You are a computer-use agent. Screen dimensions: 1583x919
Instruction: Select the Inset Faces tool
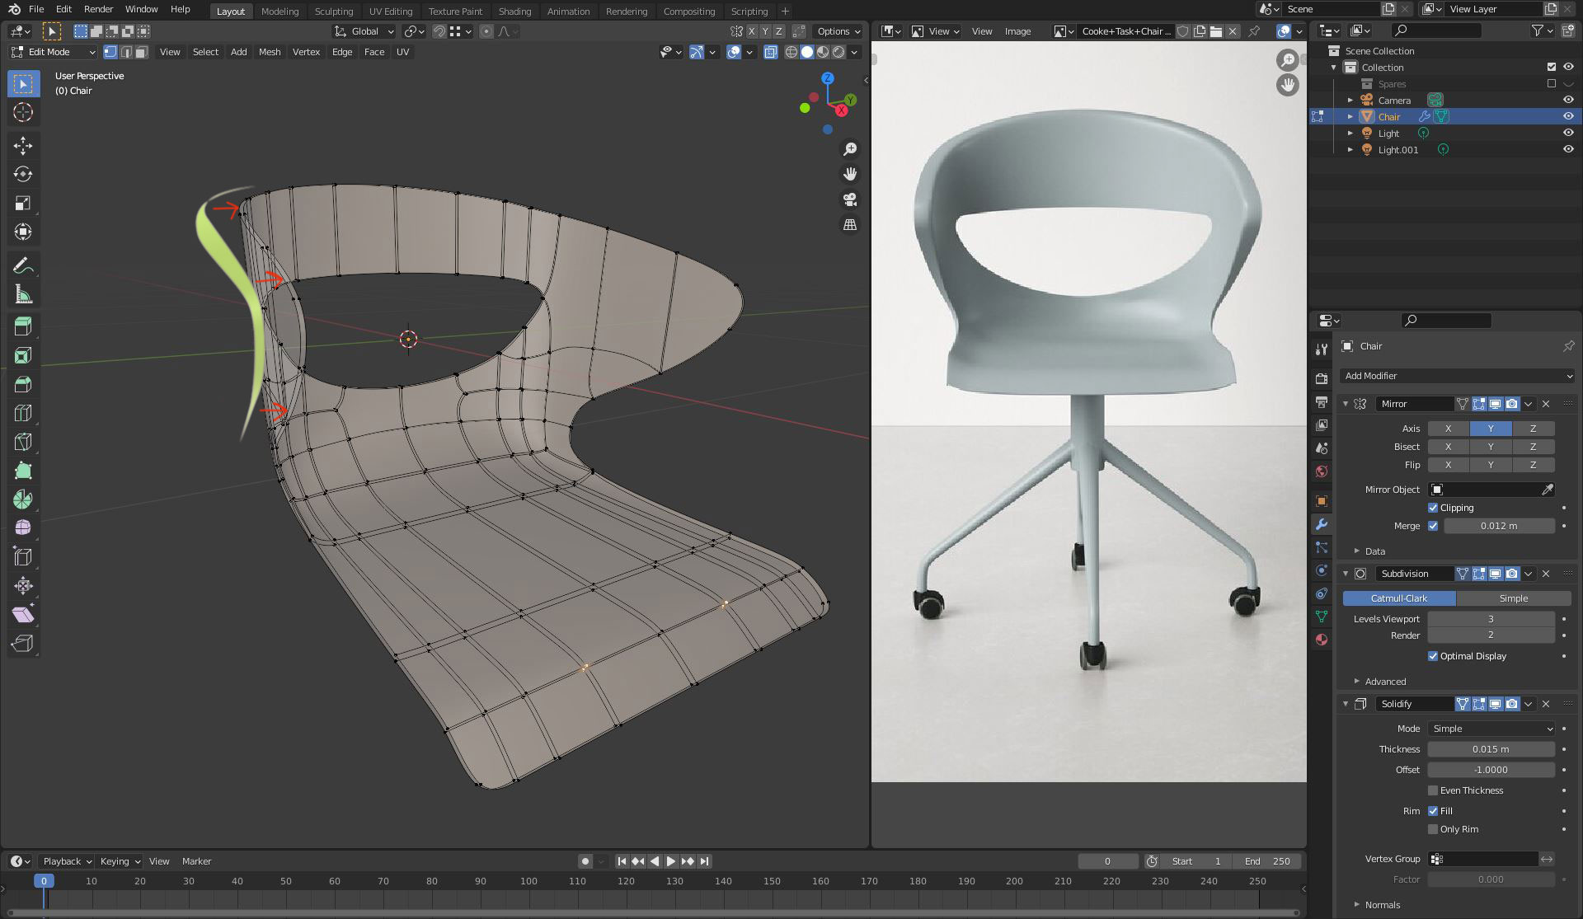click(x=23, y=355)
